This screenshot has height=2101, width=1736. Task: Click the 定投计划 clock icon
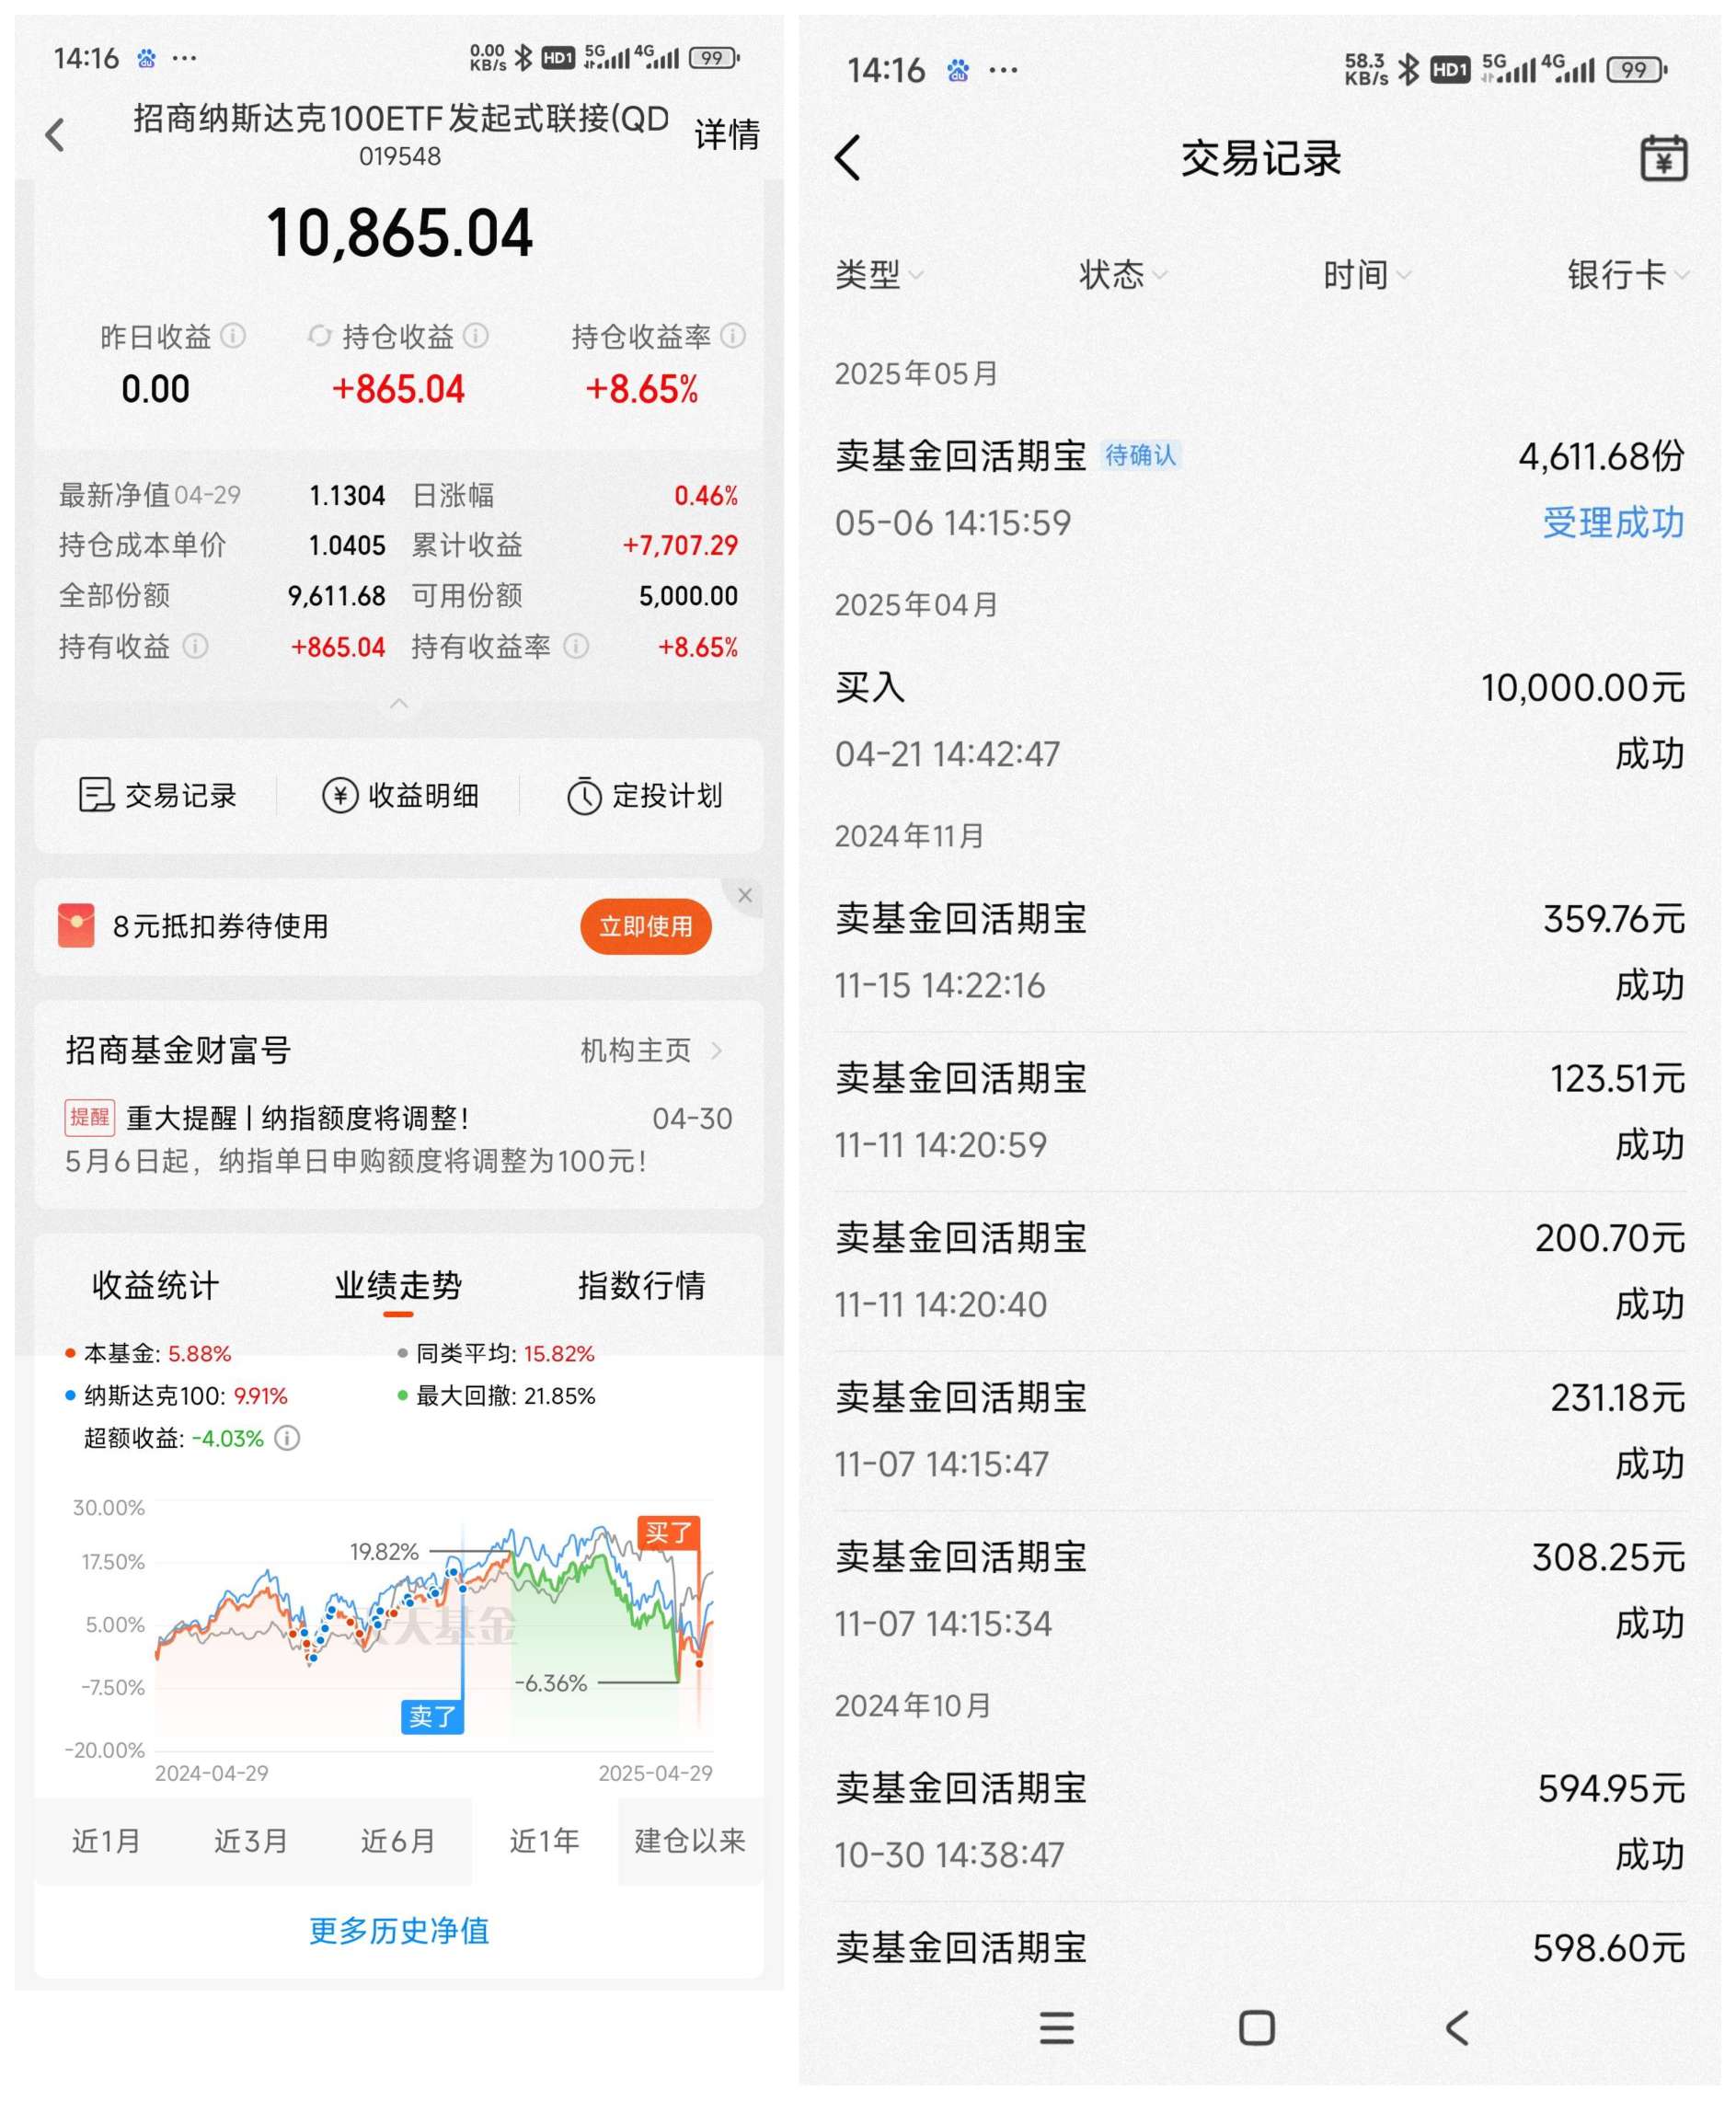tap(584, 796)
